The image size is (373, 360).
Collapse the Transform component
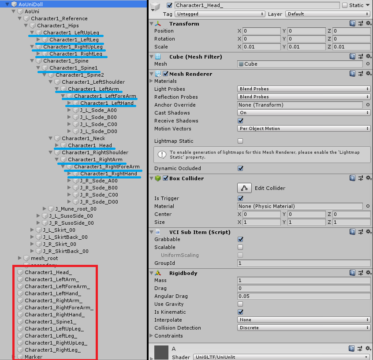point(152,23)
